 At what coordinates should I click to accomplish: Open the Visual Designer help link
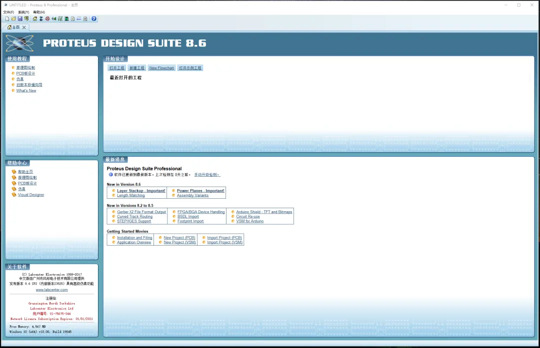tap(31, 195)
